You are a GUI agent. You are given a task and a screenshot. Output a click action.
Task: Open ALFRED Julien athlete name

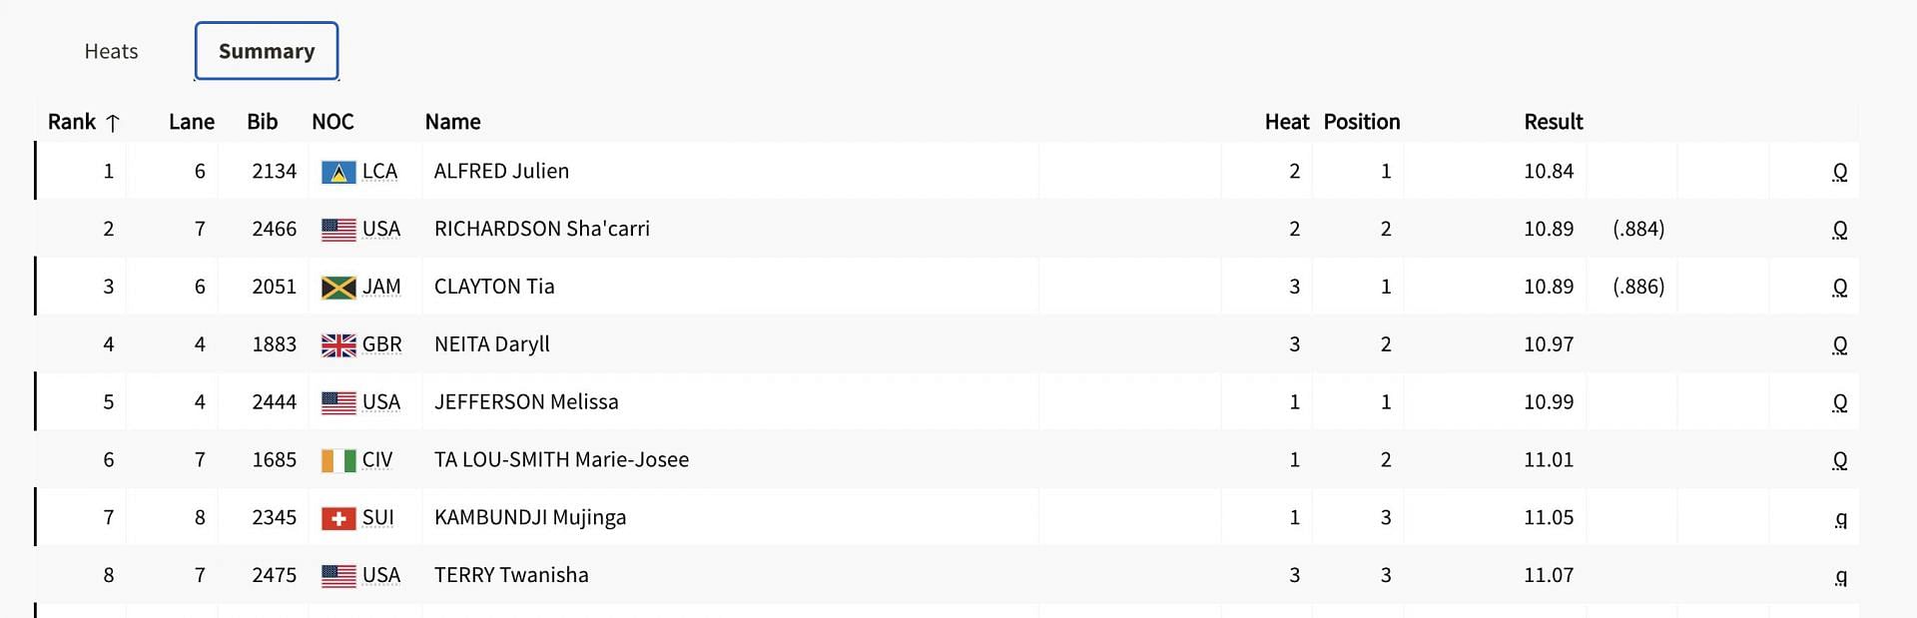coord(501,171)
